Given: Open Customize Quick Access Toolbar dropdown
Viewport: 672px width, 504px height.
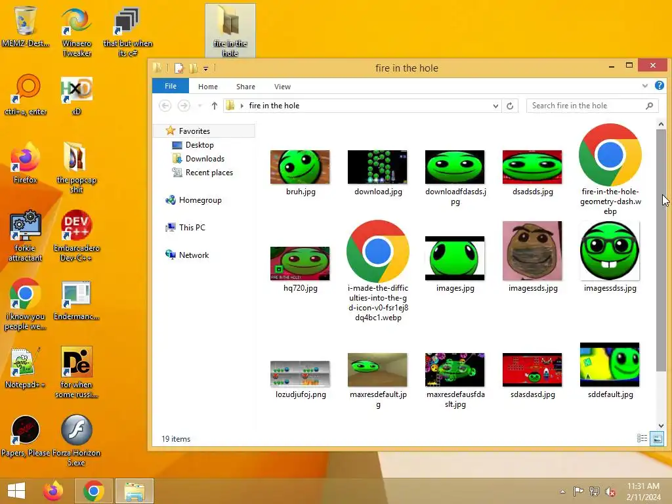Looking at the screenshot, I should click(x=205, y=68).
